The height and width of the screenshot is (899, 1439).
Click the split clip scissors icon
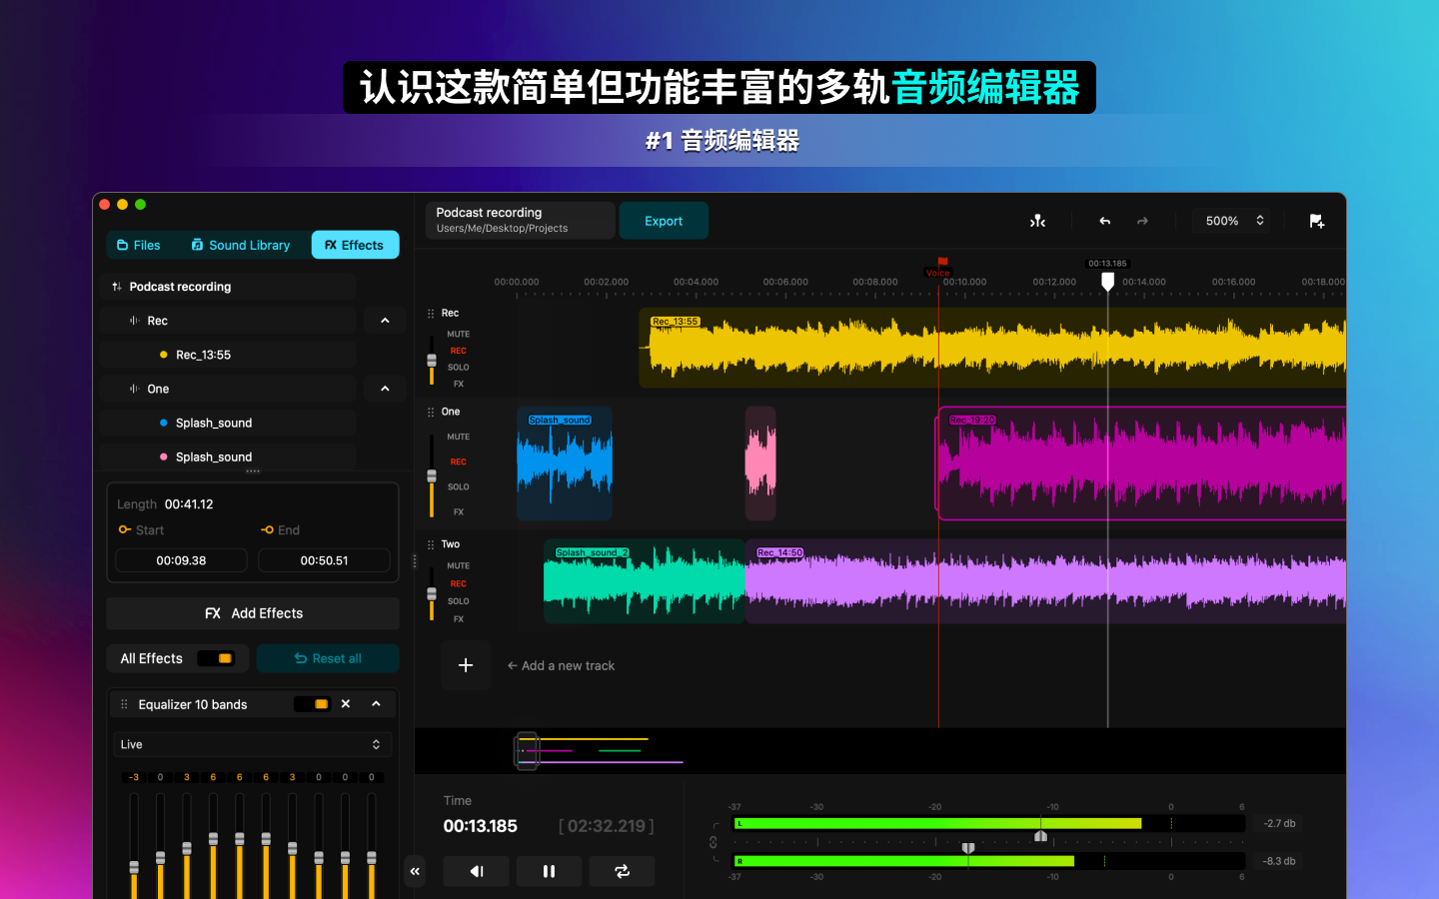point(1038,221)
